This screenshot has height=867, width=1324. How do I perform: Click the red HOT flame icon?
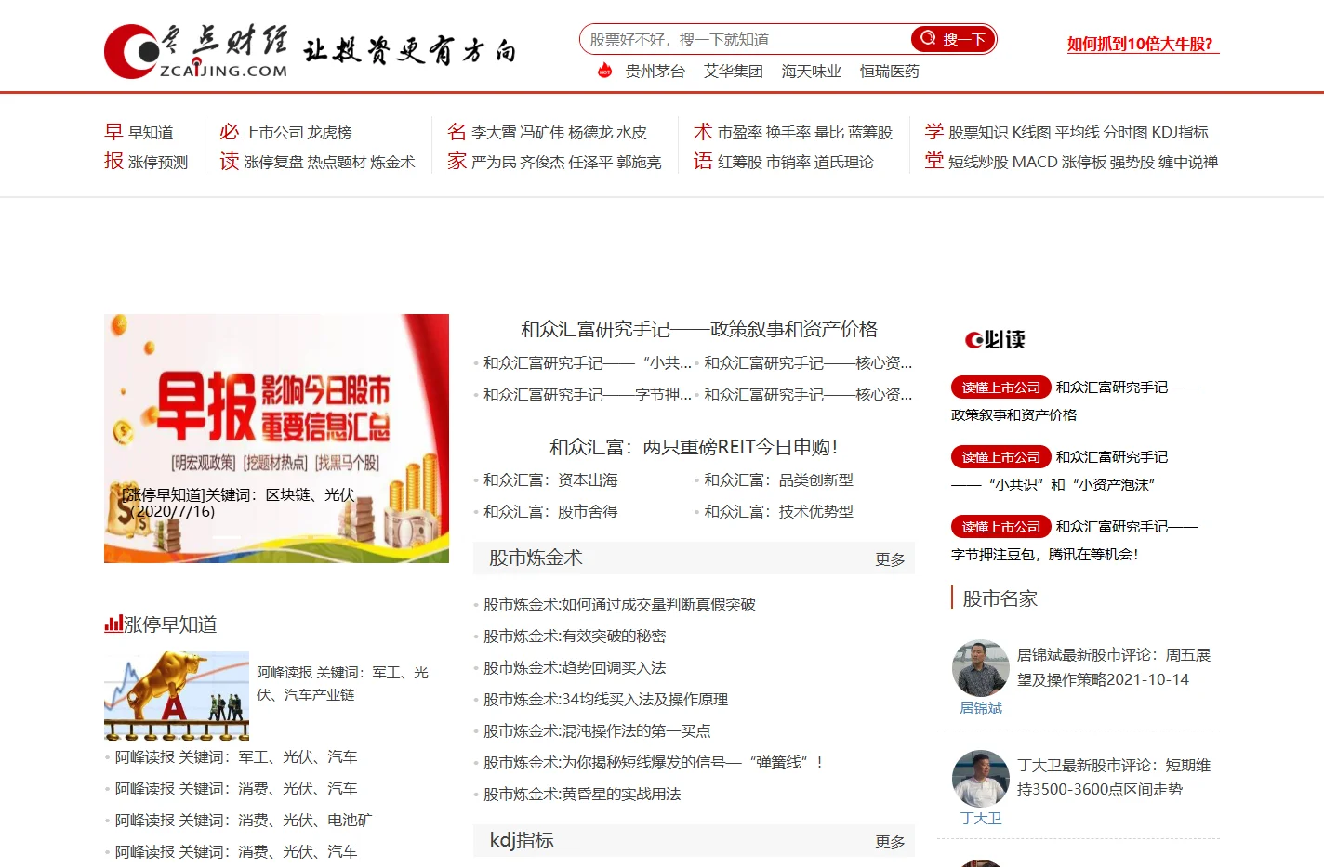click(604, 71)
